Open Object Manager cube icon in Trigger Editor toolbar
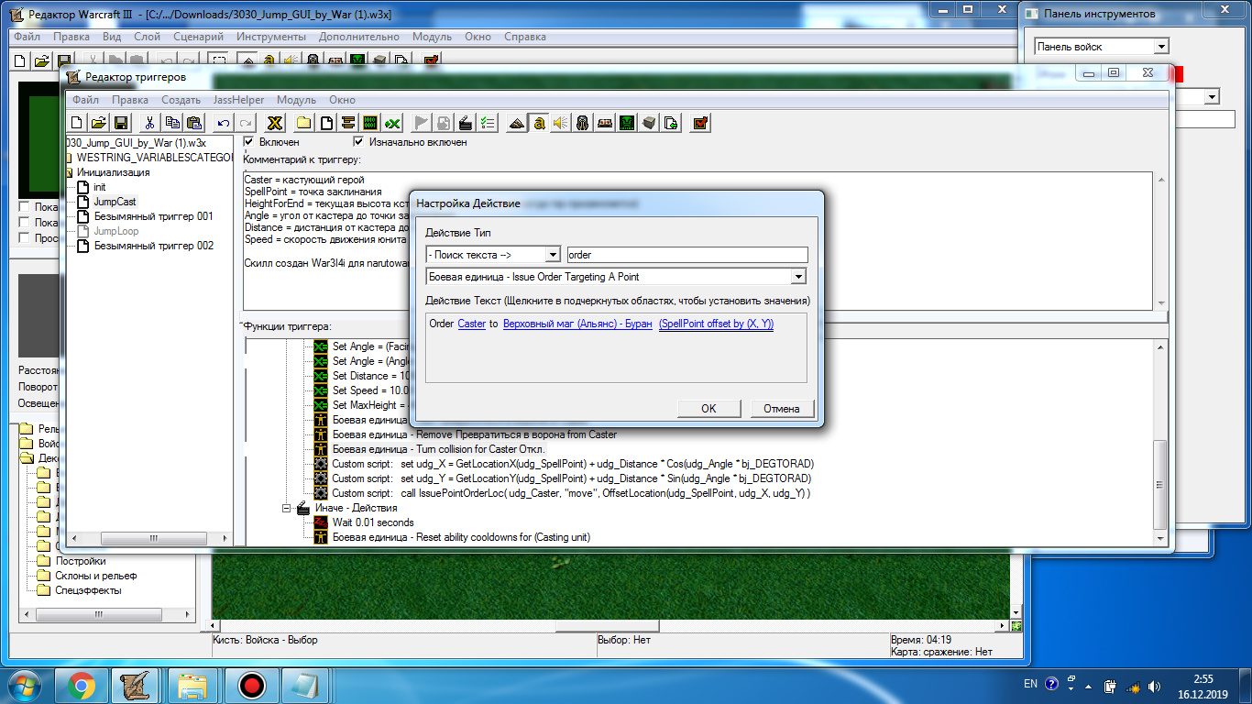 (649, 123)
